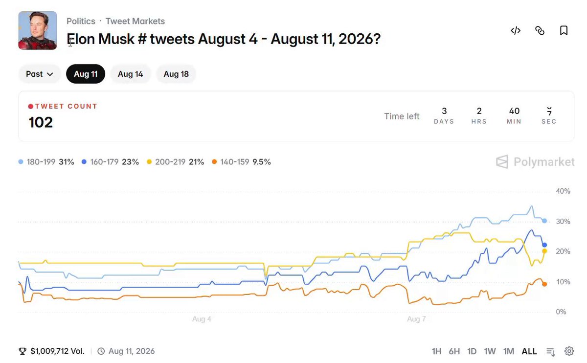Toggle the 200-219 legend series
This screenshot has width=587, height=363.
176,162
